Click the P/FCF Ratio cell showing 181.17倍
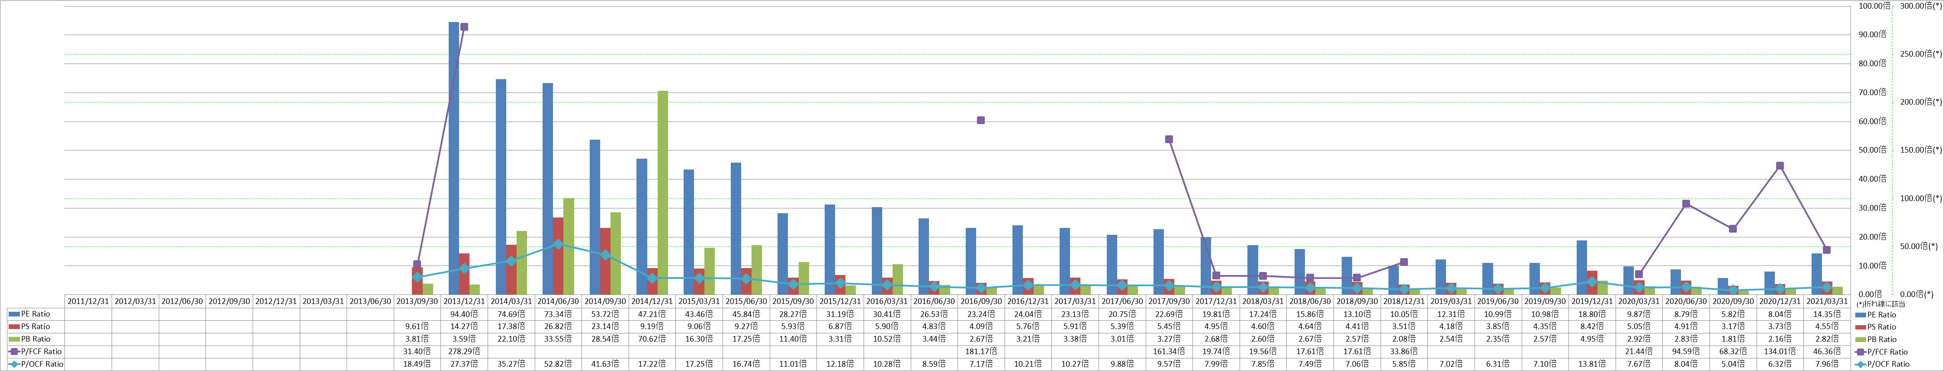The width and height of the screenshot is (1944, 371). click(981, 352)
